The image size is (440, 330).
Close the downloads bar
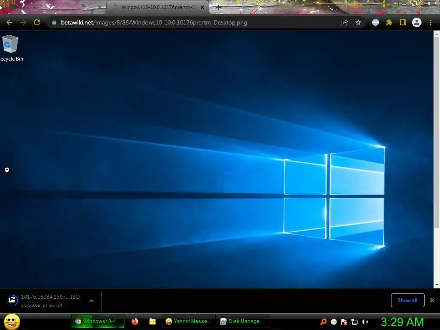click(432, 300)
